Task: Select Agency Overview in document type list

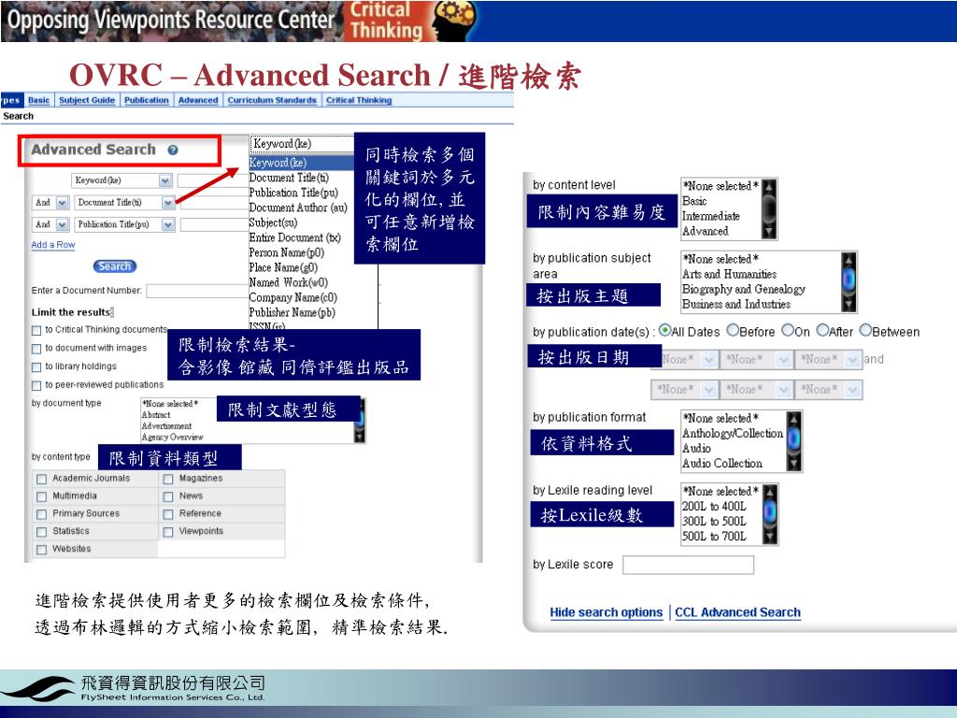Action: pyautogui.click(x=172, y=438)
